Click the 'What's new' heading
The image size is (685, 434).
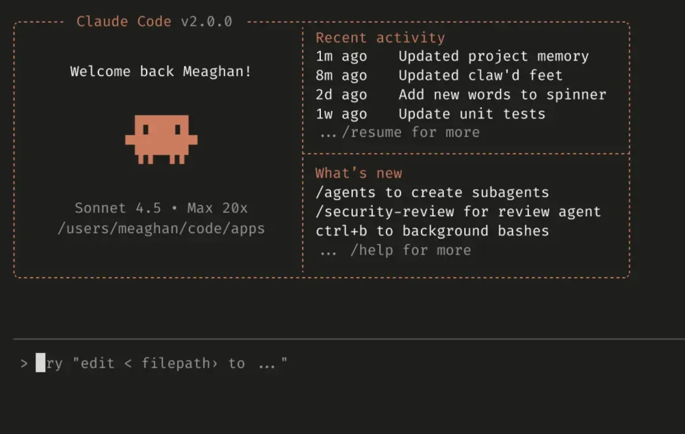point(358,173)
